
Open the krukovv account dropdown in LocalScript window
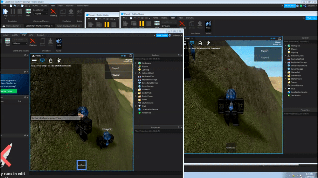312,6
